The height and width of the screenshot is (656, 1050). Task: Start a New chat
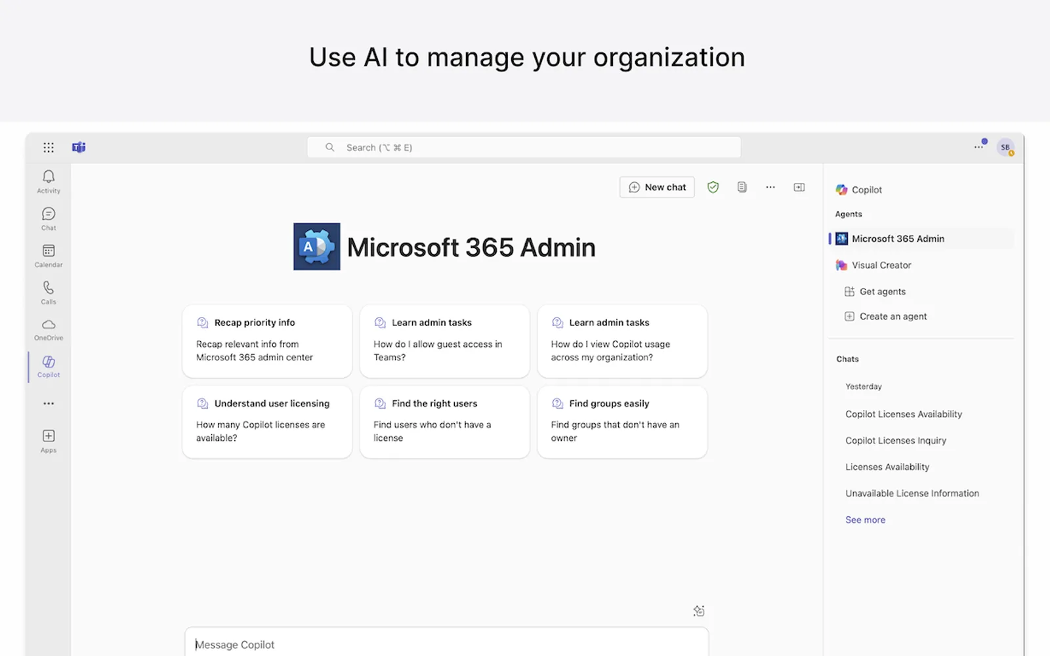657,188
